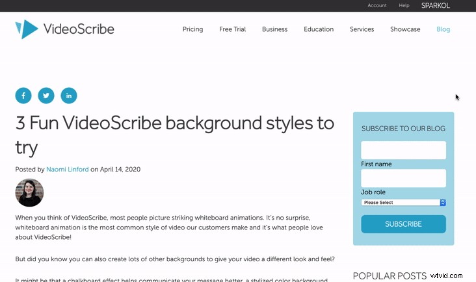Click the author's profile photo
This screenshot has height=282, width=476.
tap(29, 192)
